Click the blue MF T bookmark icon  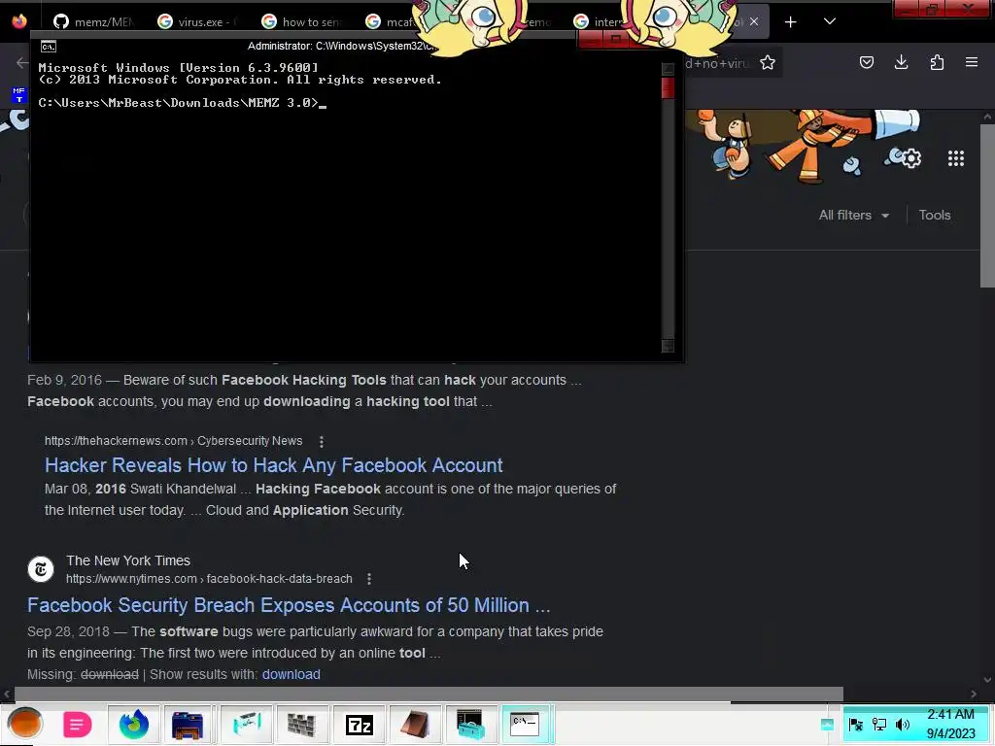click(19, 95)
